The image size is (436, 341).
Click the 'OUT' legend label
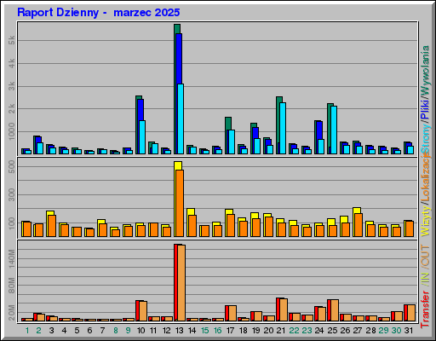coord(425,256)
